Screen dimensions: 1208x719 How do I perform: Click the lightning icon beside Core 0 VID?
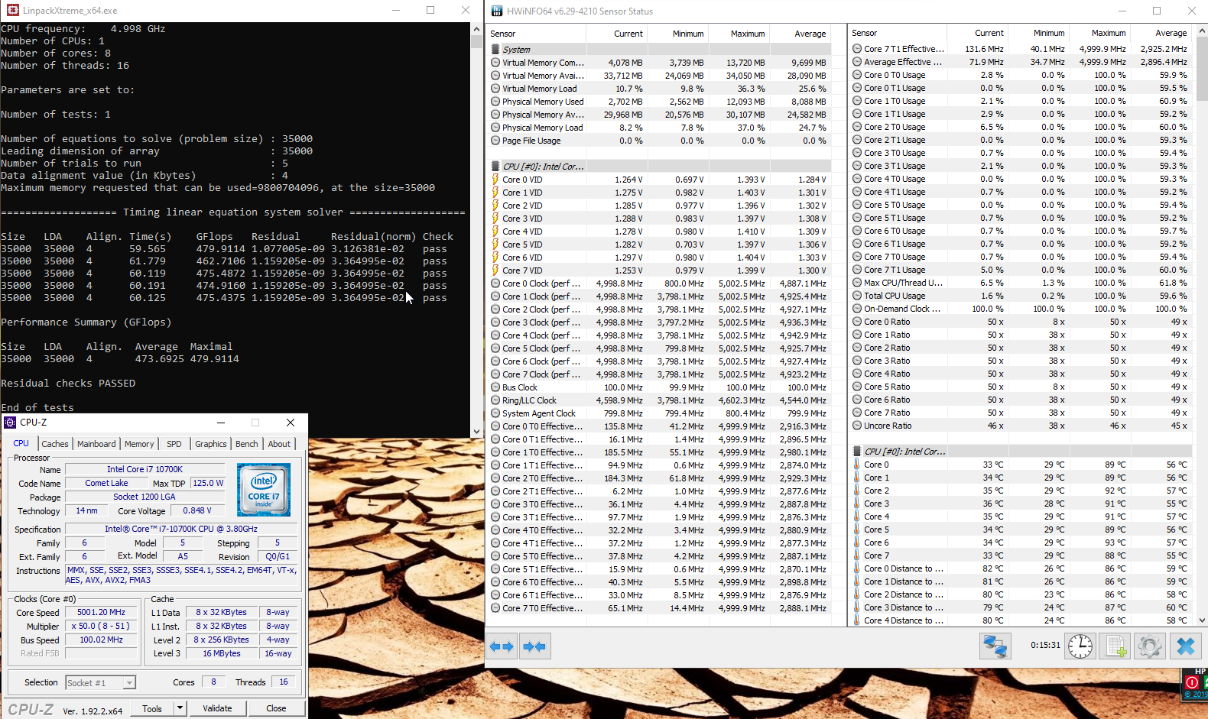point(495,180)
